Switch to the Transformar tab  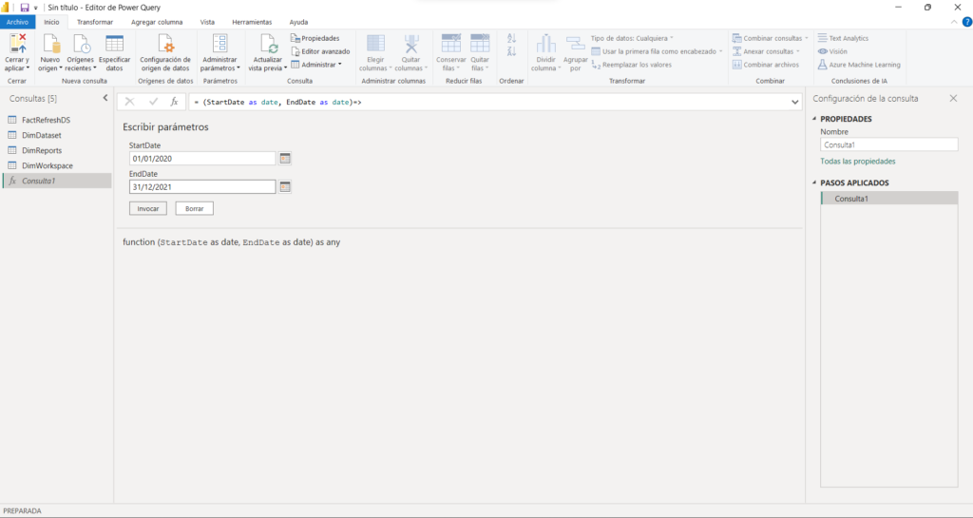tap(94, 22)
